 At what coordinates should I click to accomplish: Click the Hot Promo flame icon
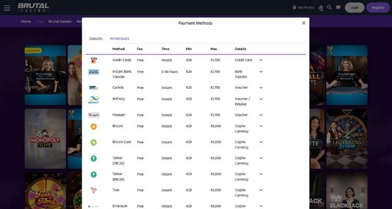[294, 7]
